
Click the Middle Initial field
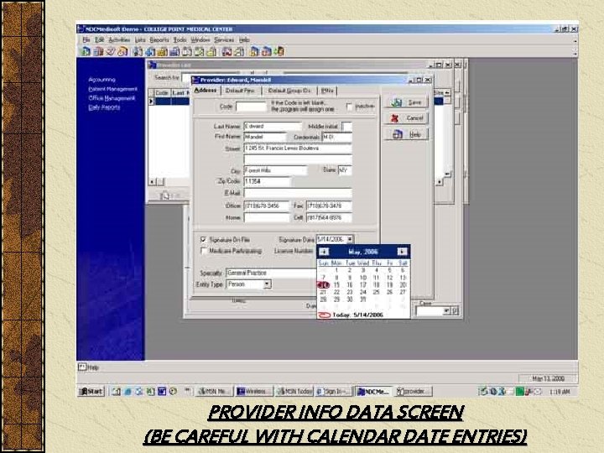(347, 127)
